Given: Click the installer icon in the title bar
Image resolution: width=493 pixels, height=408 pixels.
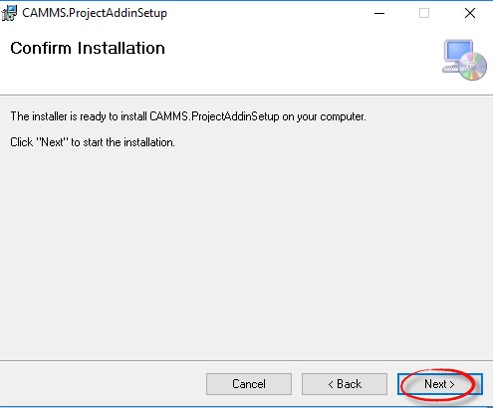Looking at the screenshot, I should [x=9, y=13].
